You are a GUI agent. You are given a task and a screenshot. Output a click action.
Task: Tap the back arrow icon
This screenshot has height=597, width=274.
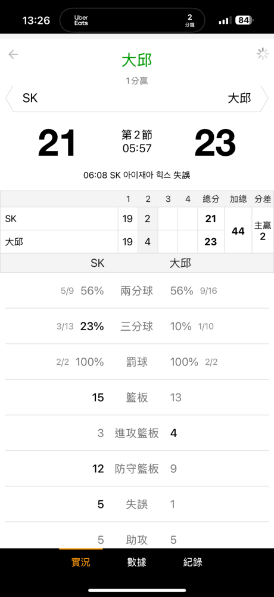13,55
